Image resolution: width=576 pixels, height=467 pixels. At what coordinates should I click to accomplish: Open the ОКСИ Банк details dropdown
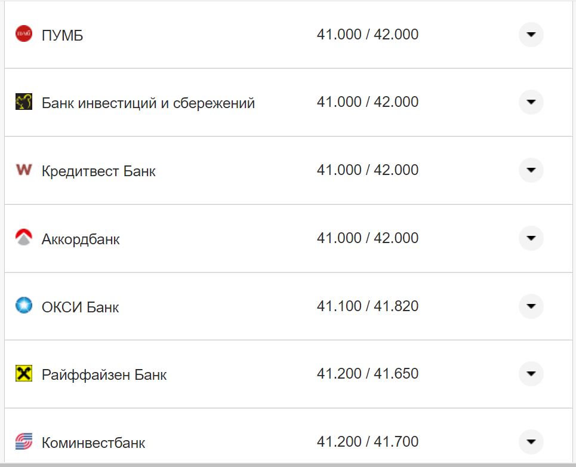530,306
